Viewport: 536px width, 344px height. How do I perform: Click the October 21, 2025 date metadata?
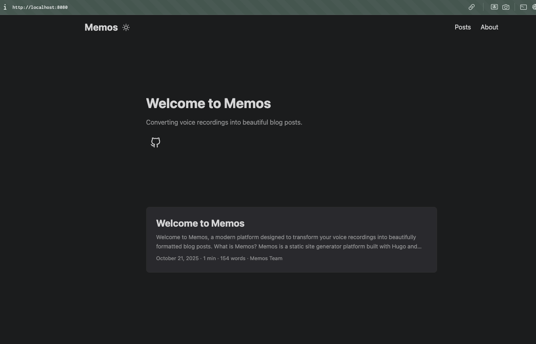(177, 258)
